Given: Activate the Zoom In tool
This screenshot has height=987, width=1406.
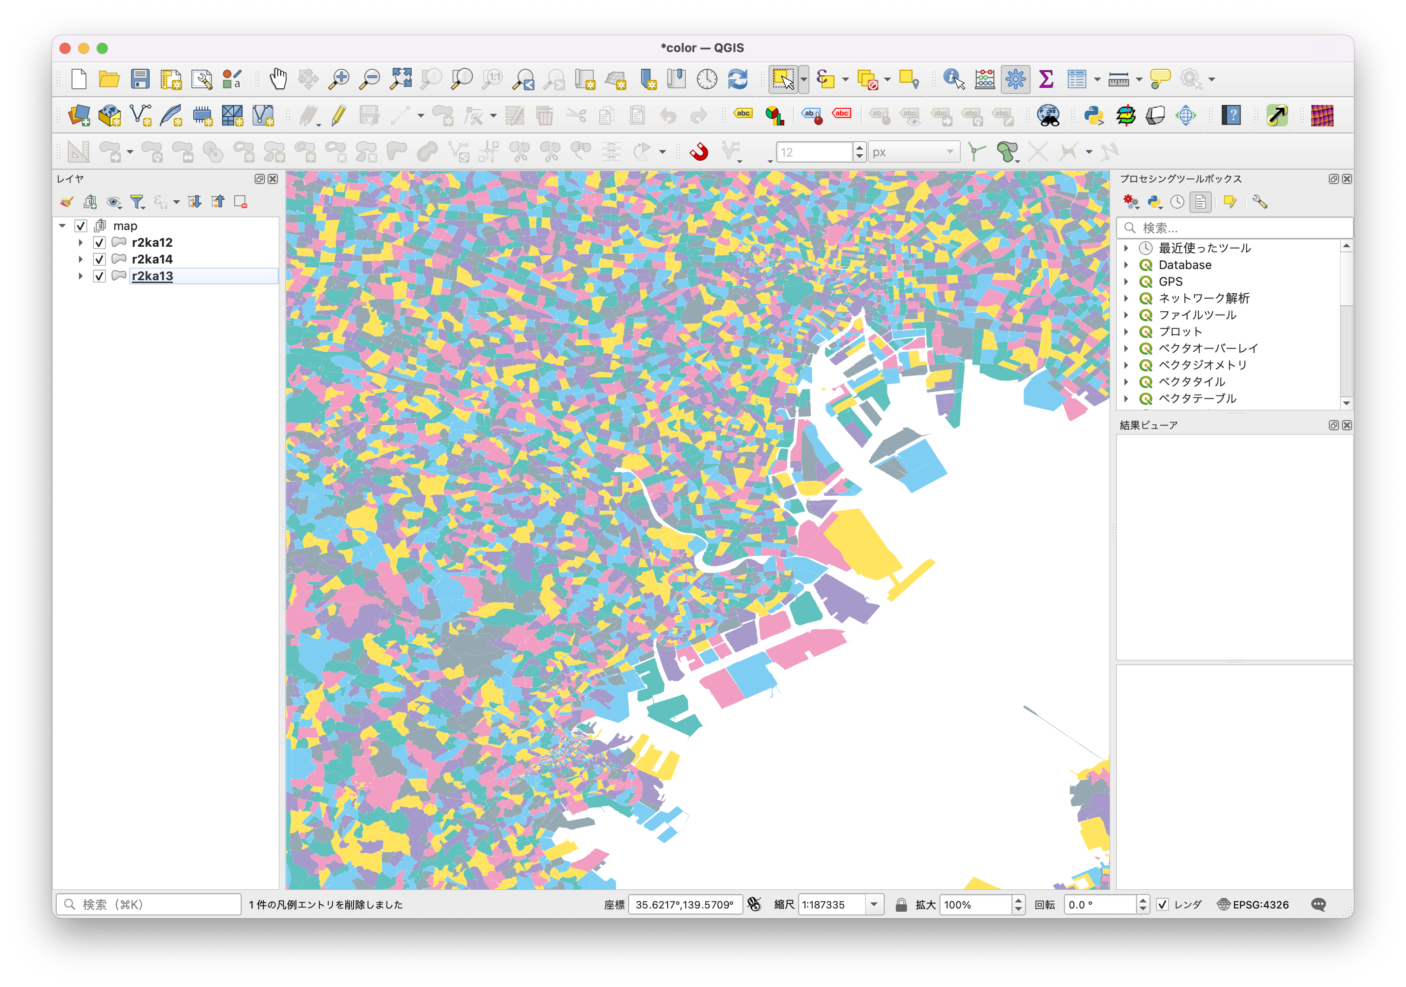Looking at the screenshot, I should (x=338, y=79).
